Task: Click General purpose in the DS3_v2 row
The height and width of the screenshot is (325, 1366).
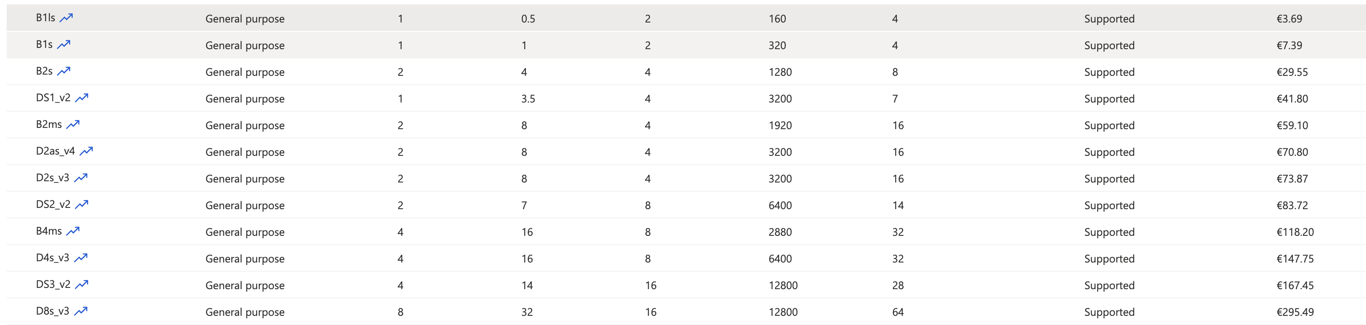Action: [244, 285]
